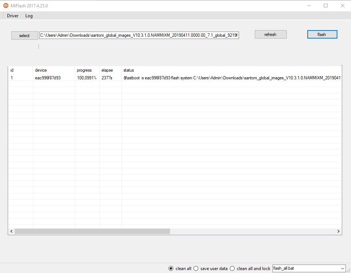Select device cell eac996f87d93

pos(48,78)
